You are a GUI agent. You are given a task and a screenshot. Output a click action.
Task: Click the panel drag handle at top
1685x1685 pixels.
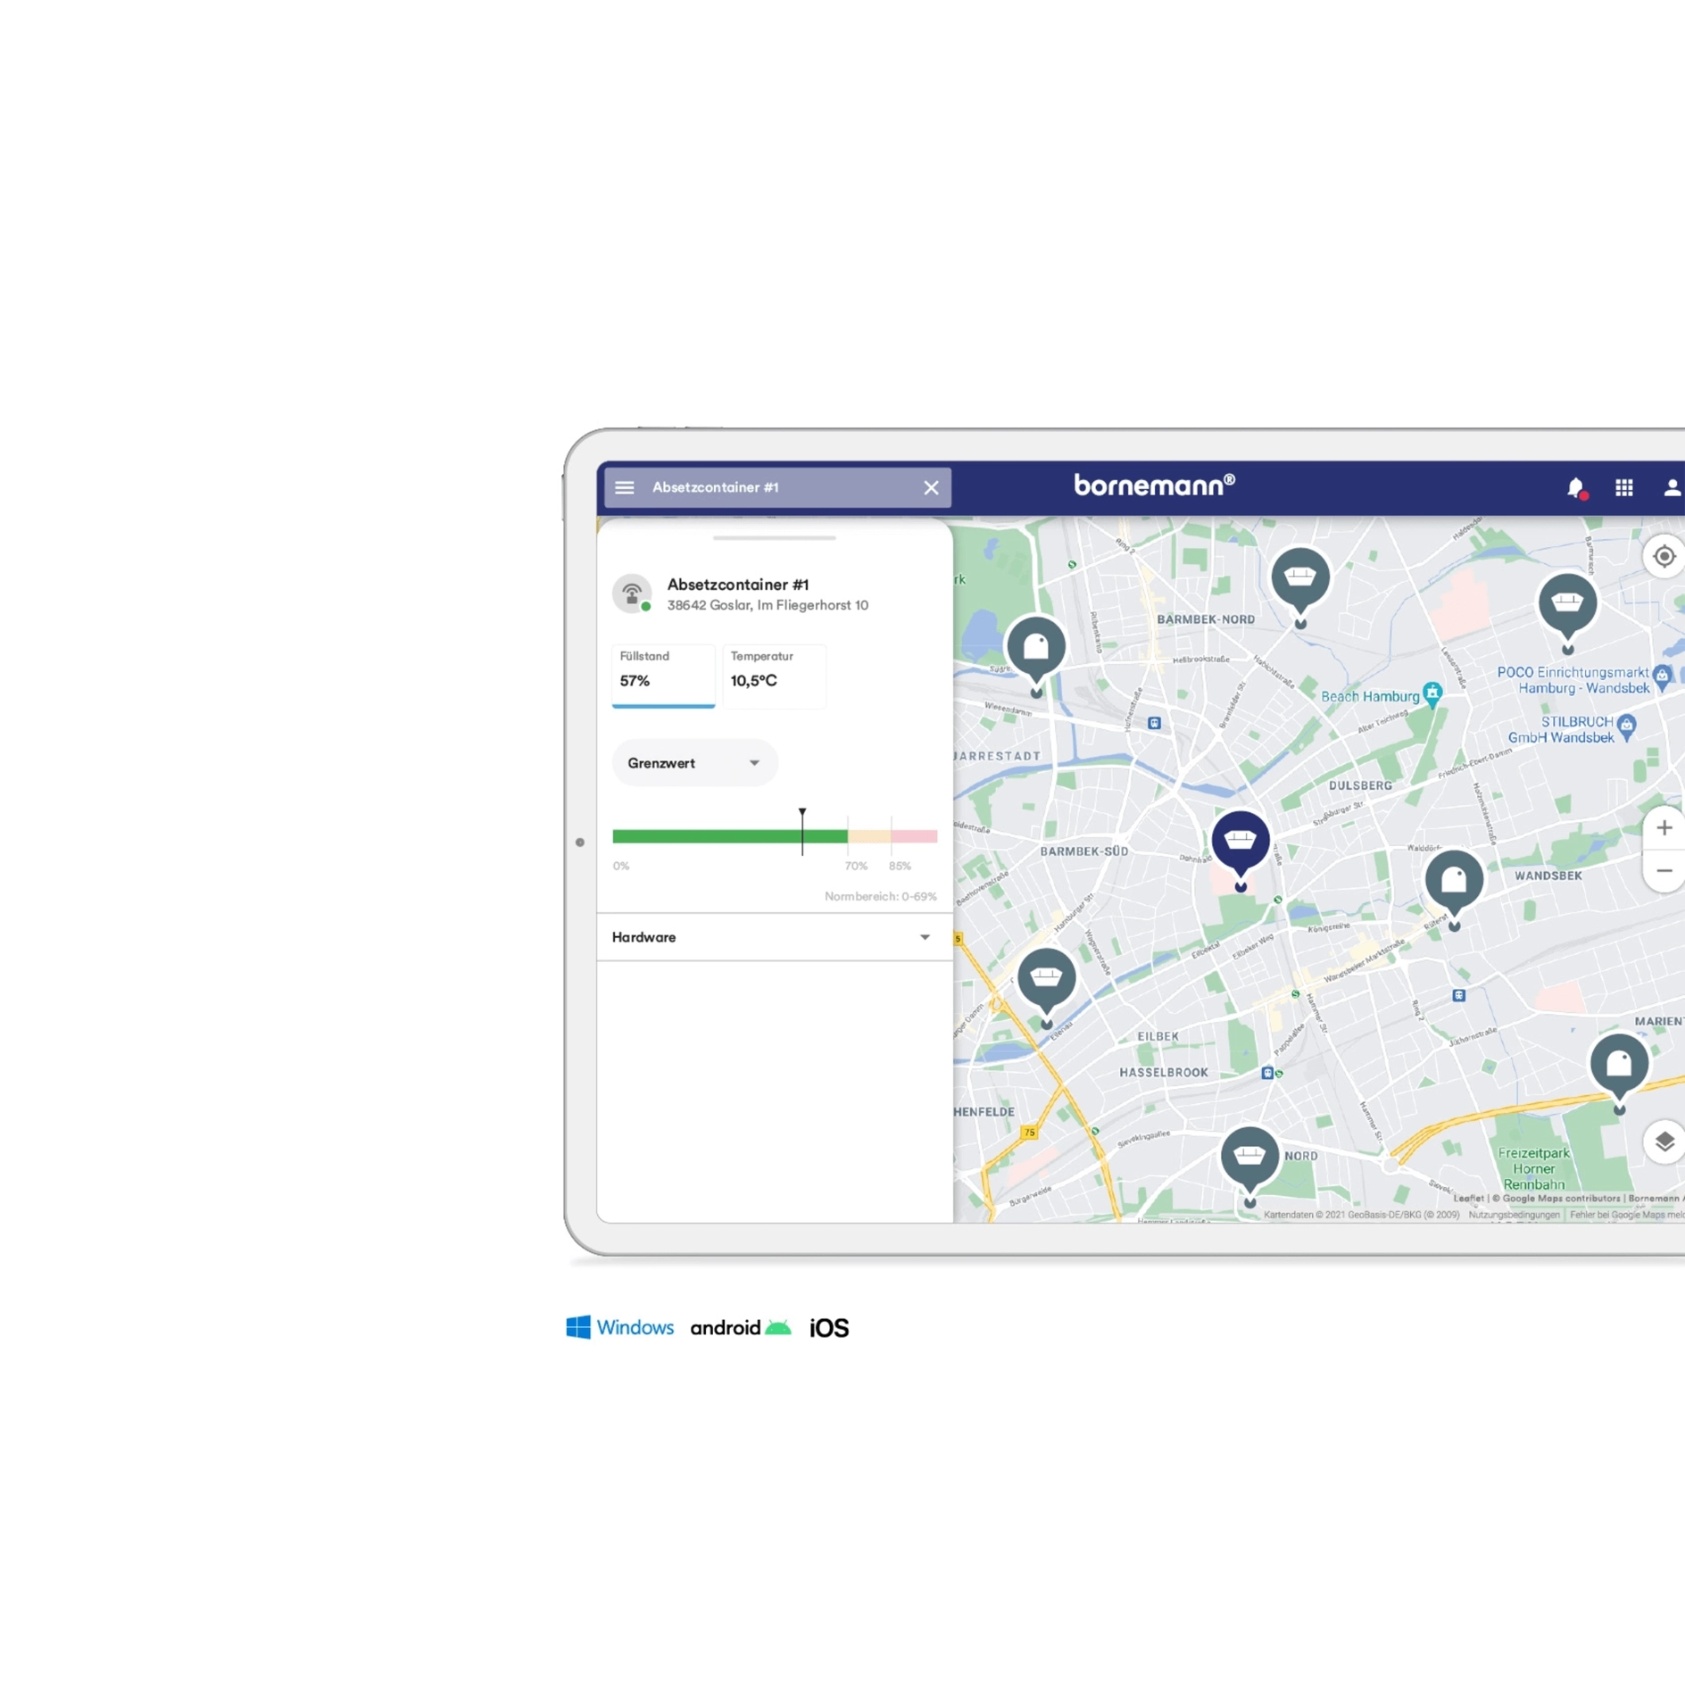[x=774, y=538]
